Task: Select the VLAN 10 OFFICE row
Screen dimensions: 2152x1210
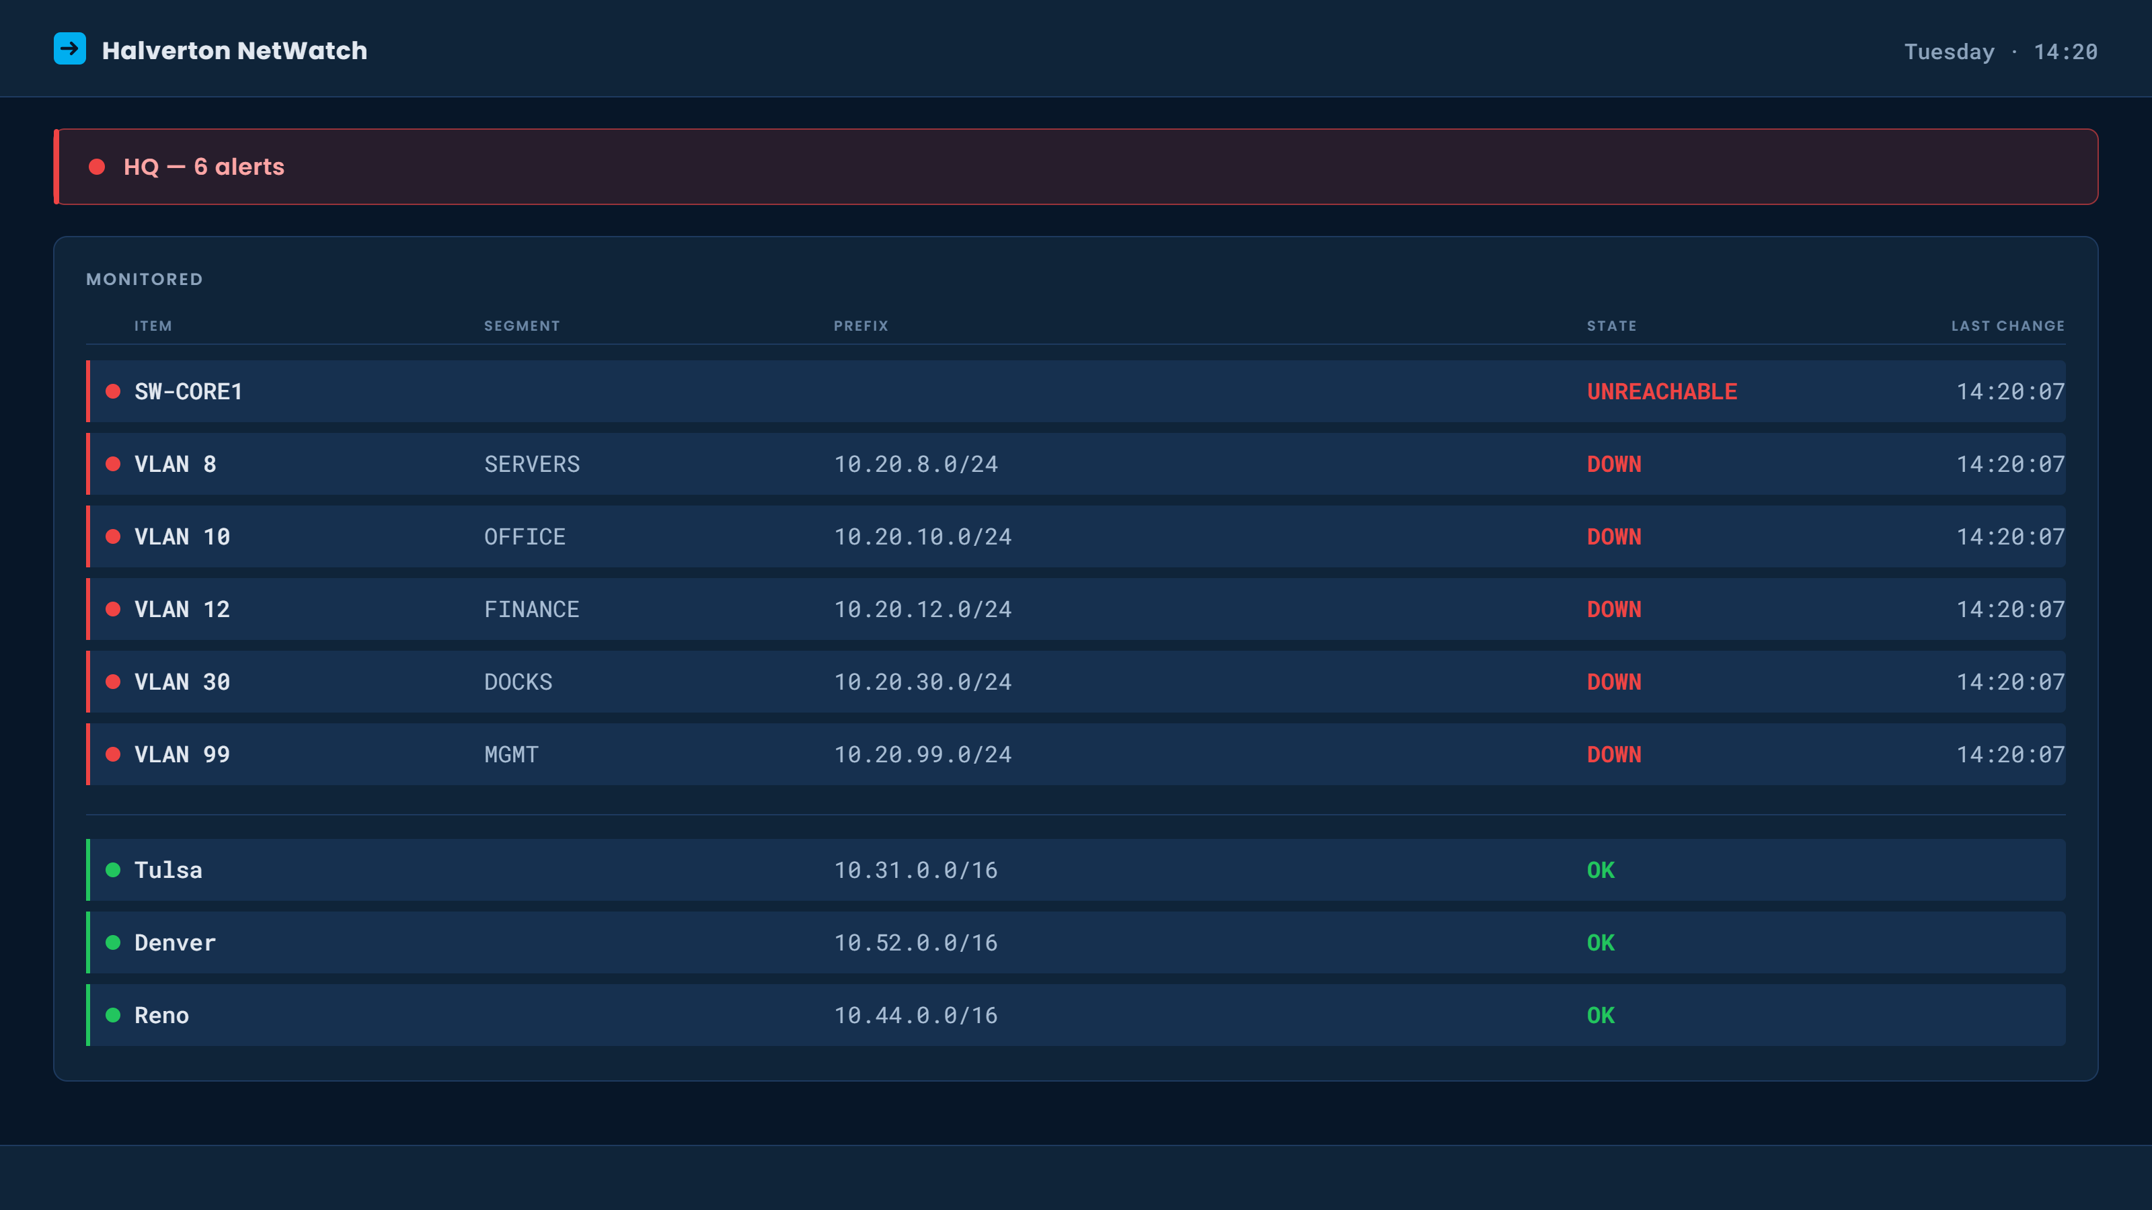Action: pos(1076,537)
